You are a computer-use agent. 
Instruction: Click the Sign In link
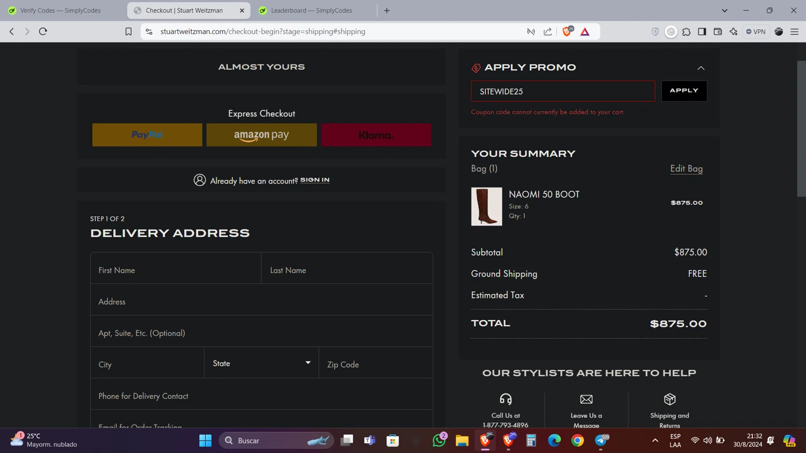tap(315, 180)
